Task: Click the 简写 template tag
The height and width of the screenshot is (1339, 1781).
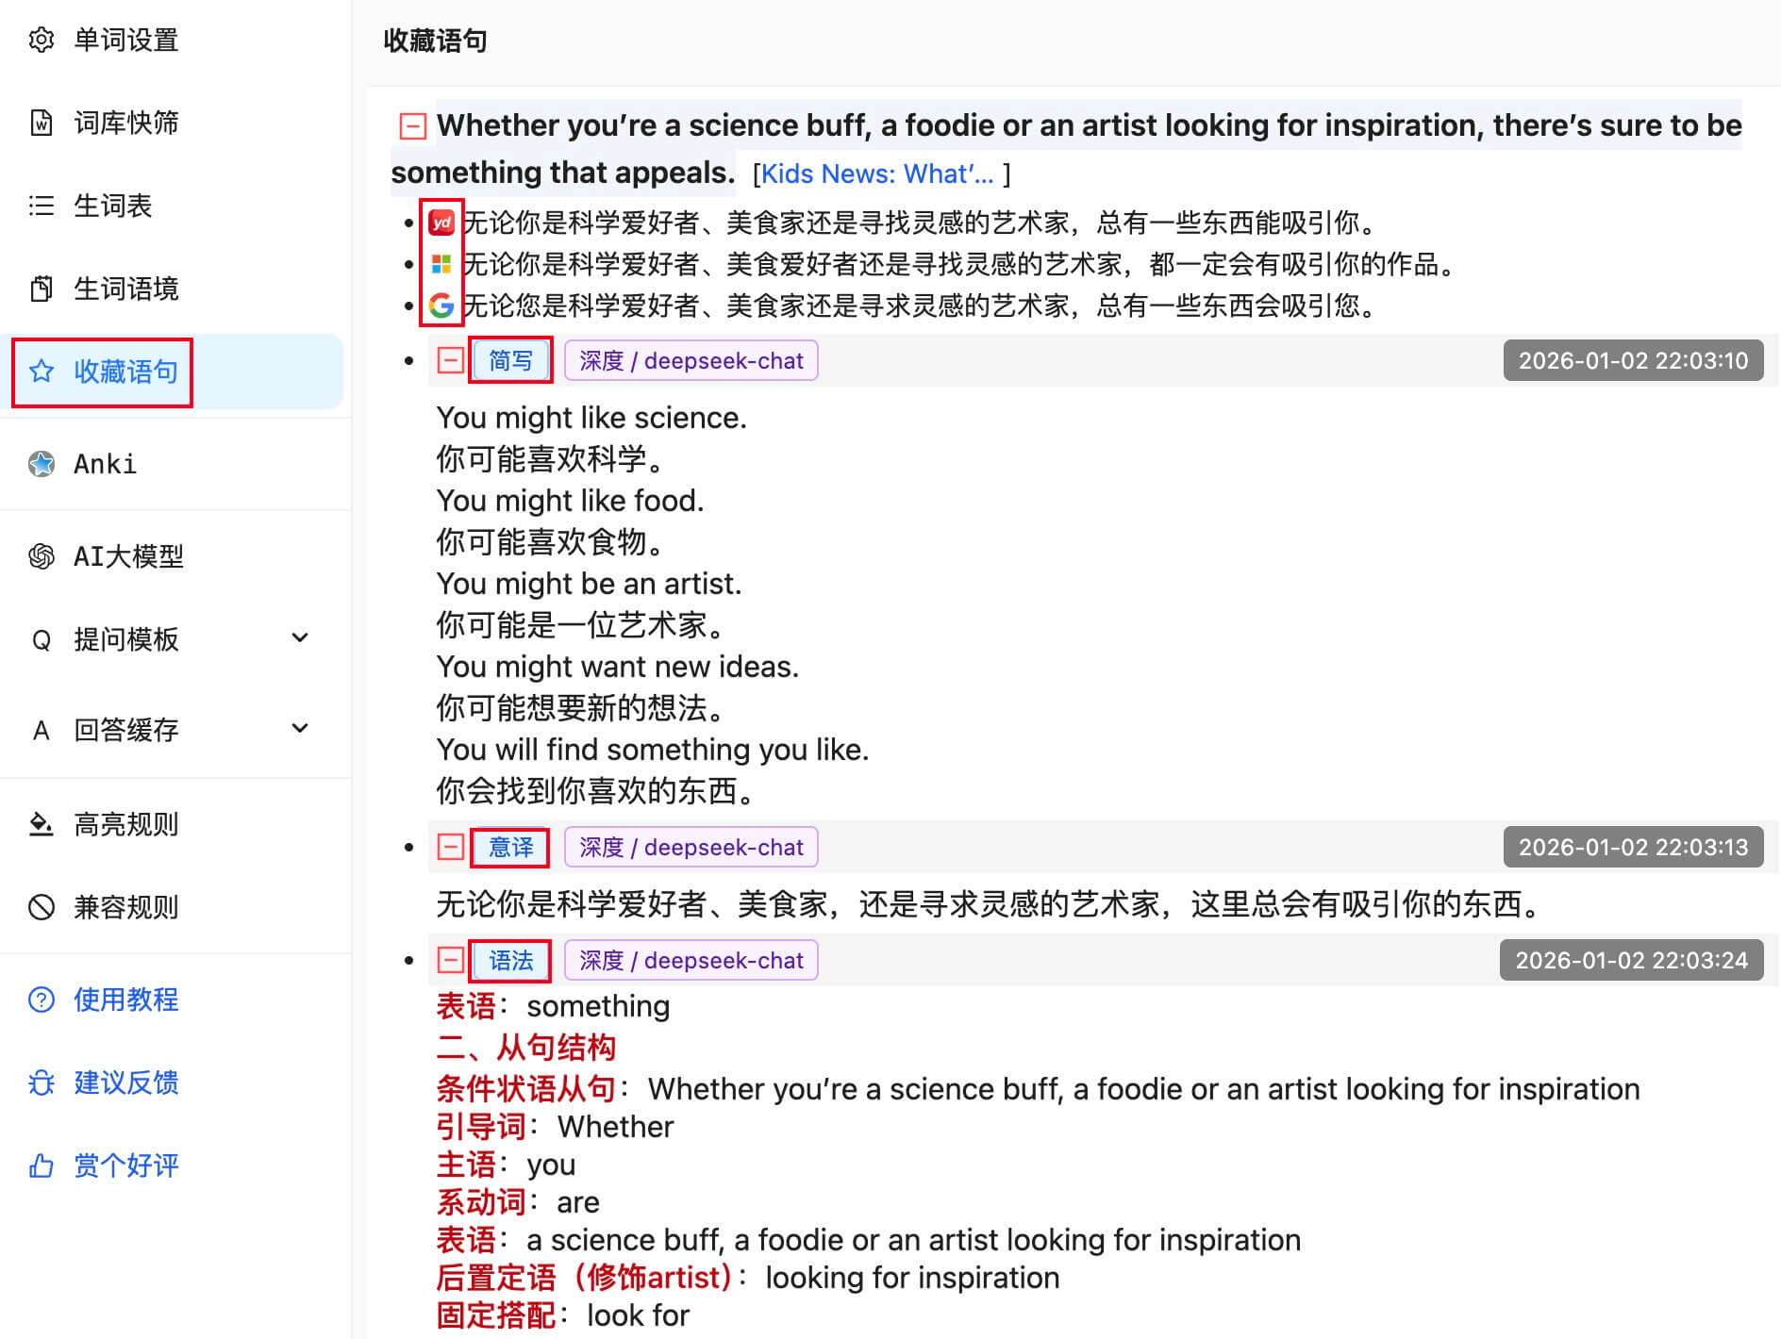Action: tap(510, 360)
